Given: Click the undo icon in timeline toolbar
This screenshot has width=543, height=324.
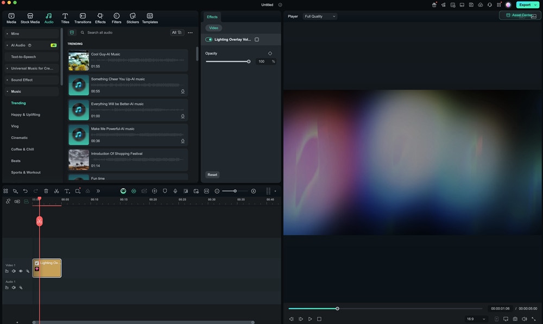Looking at the screenshot, I should pos(26,191).
